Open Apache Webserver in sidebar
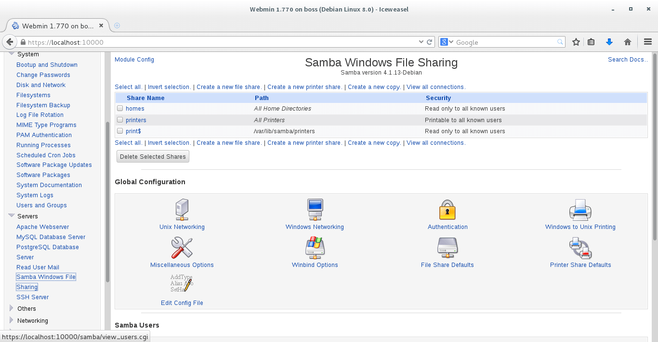 tap(42, 227)
